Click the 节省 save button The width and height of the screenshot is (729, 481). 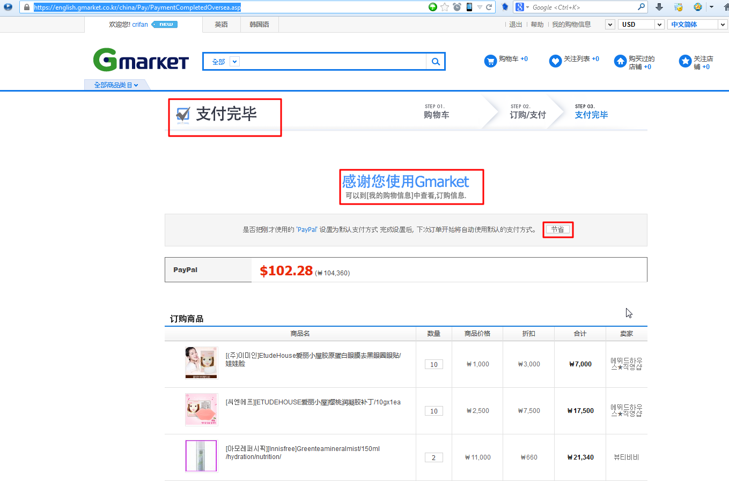point(558,230)
